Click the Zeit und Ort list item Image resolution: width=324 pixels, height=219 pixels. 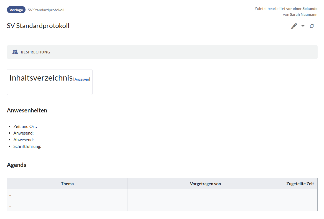click(25, 126)
